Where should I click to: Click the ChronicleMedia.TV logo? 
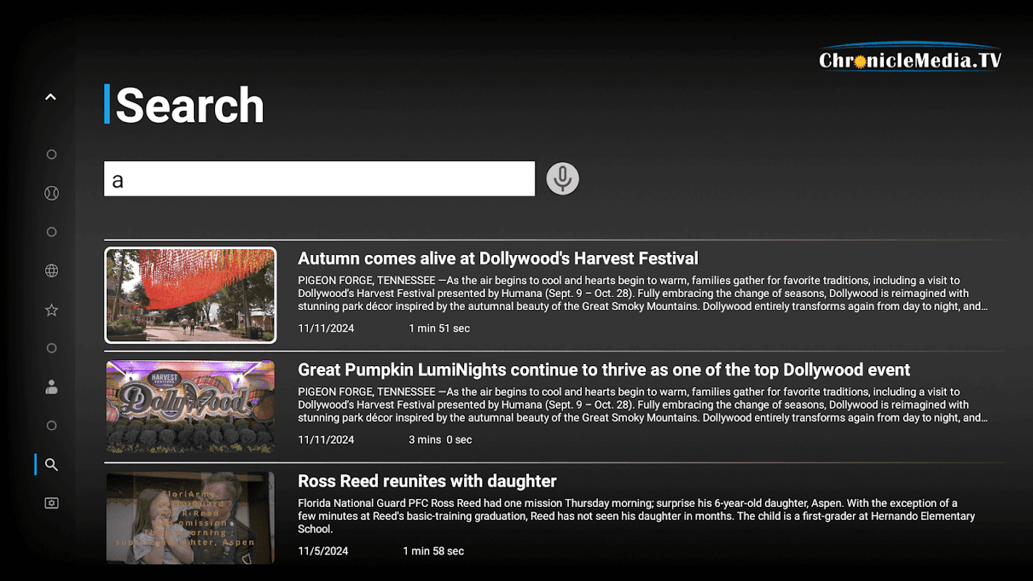tap(910, 57)
